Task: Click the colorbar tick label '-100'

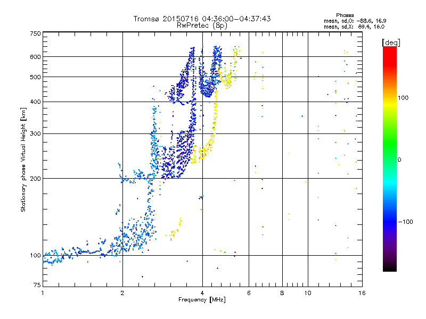Action: (x=405, y=222)
